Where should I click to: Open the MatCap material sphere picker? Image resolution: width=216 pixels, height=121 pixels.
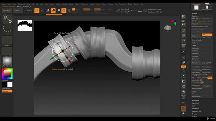7,62
